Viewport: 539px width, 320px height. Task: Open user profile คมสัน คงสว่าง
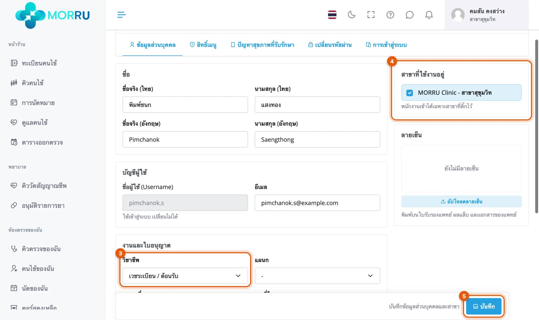click(487, 15)
